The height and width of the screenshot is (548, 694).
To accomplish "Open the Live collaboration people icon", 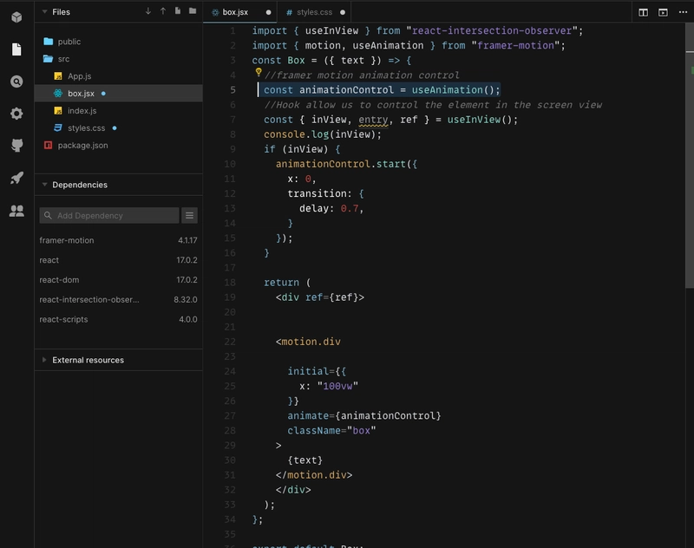I will pyautogui.click(x=16, y=211).
